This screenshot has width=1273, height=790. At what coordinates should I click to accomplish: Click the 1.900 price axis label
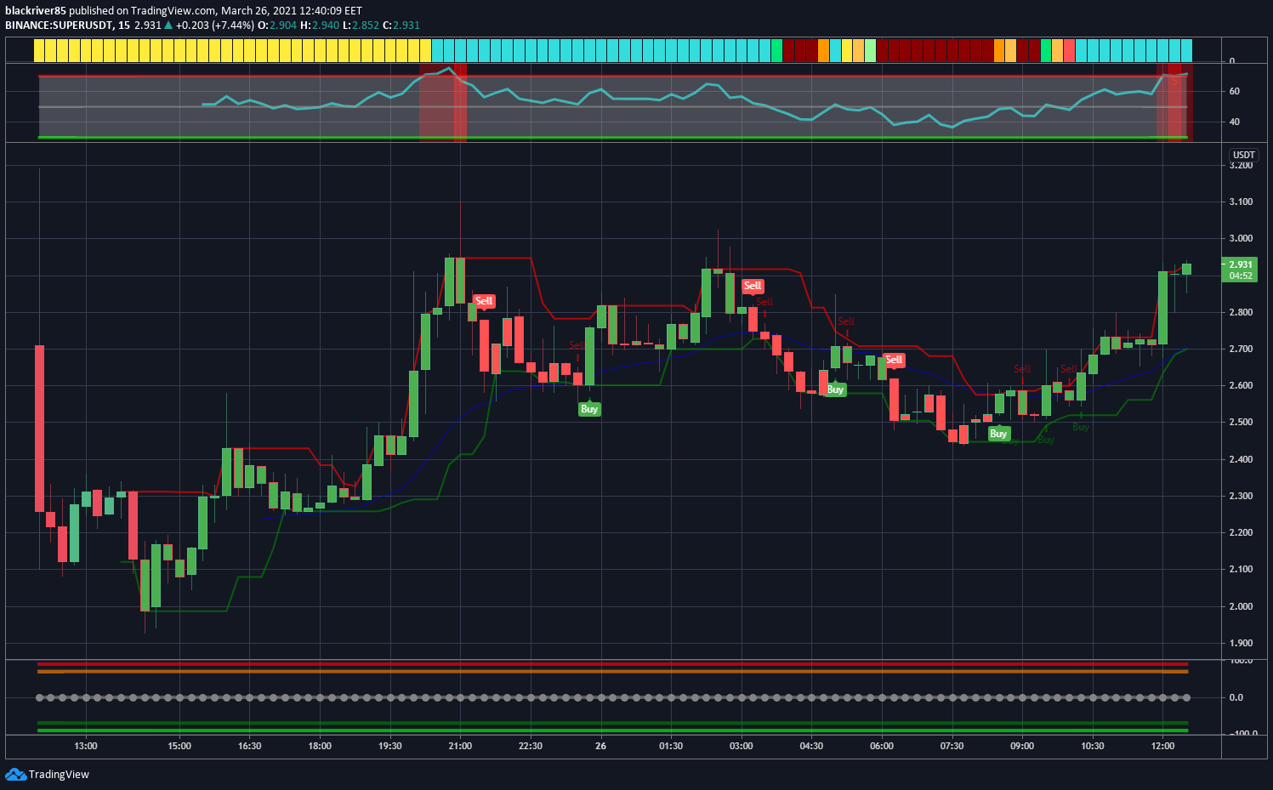coord(1241,643)
